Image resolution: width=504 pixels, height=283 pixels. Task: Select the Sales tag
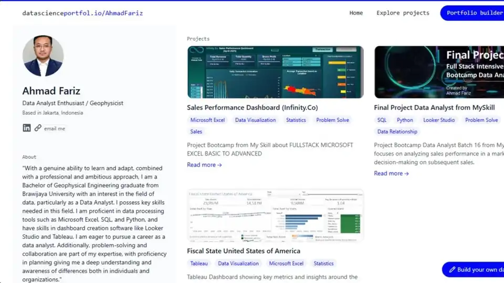(196, 132)
